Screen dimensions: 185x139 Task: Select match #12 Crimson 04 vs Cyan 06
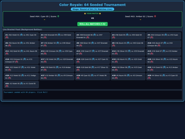click(57, 52)
